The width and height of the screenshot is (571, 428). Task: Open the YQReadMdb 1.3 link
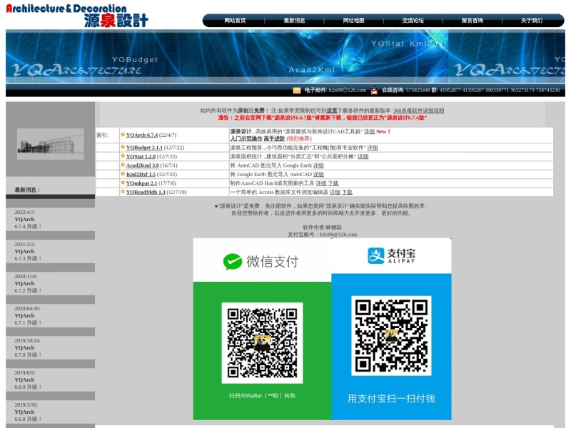point(146,192)
